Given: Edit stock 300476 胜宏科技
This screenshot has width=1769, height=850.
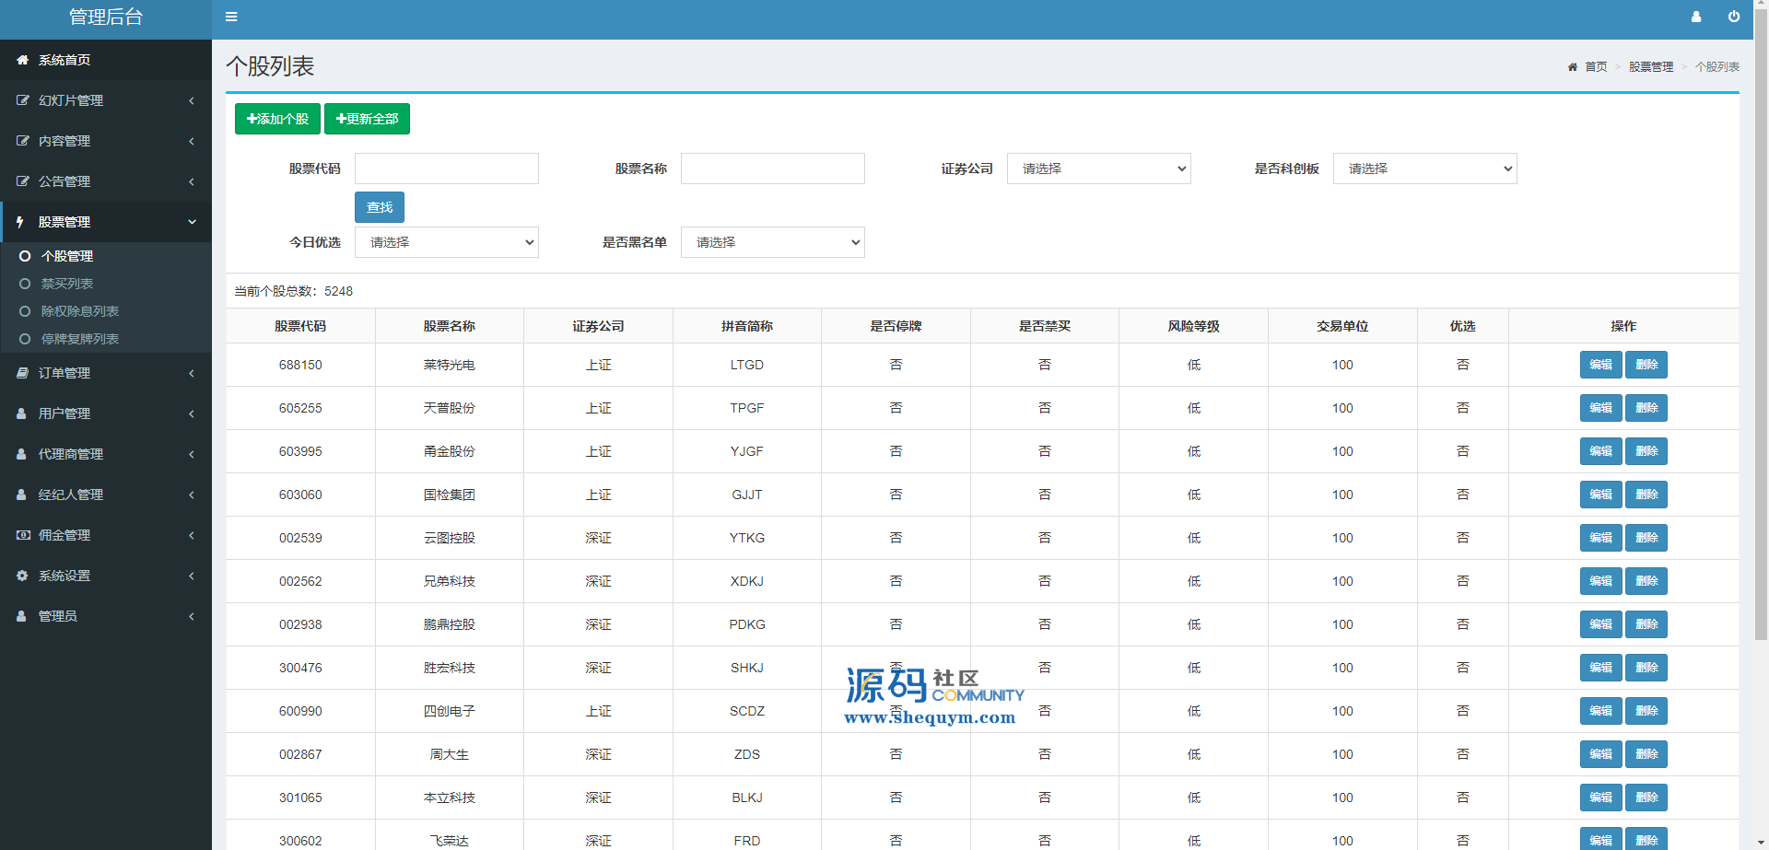Looking at the screenshot, I should [x=1600, y=668].
